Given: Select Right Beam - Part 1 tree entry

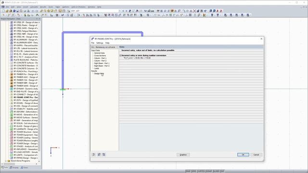Looking at the screenshot, I should 102,63.
